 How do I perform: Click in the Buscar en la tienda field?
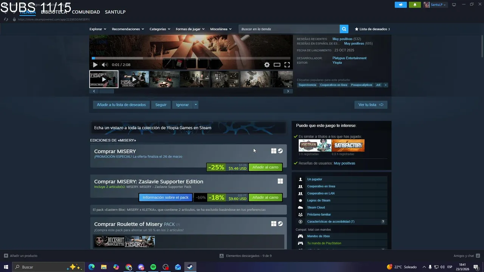[x=289, y=29]
